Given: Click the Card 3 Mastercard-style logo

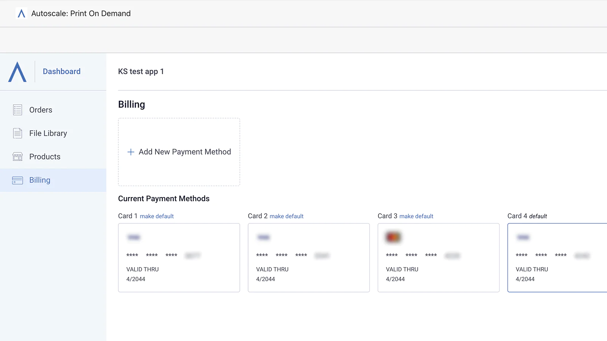Looking at the screenshot, I should coord(393,237).
